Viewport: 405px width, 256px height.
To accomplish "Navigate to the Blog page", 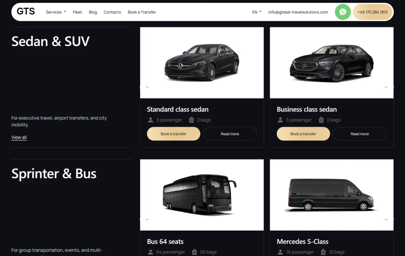I will tap(93, 12).
